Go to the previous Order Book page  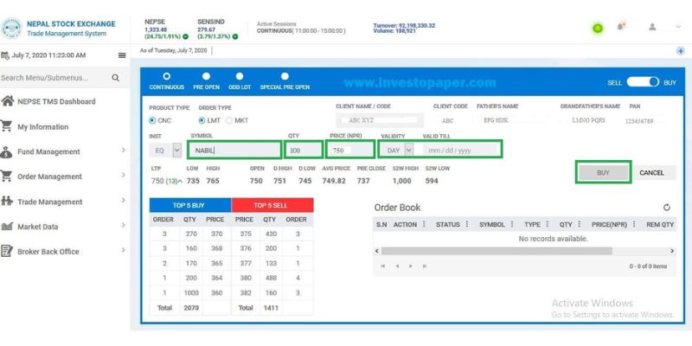(397, 266)
